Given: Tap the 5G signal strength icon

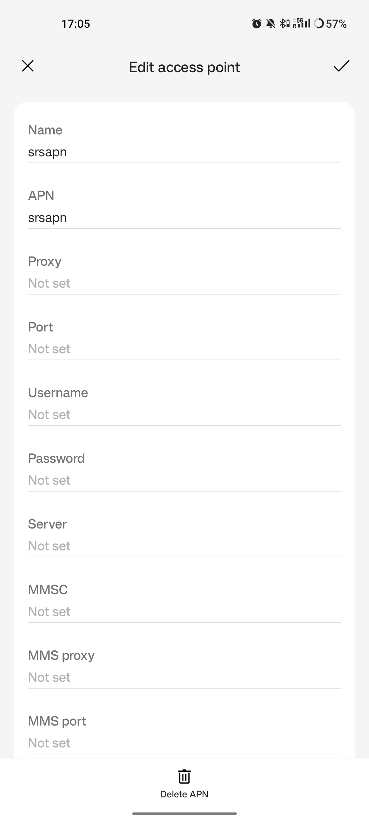Looking at the screenshot, I should pos(302,23).
